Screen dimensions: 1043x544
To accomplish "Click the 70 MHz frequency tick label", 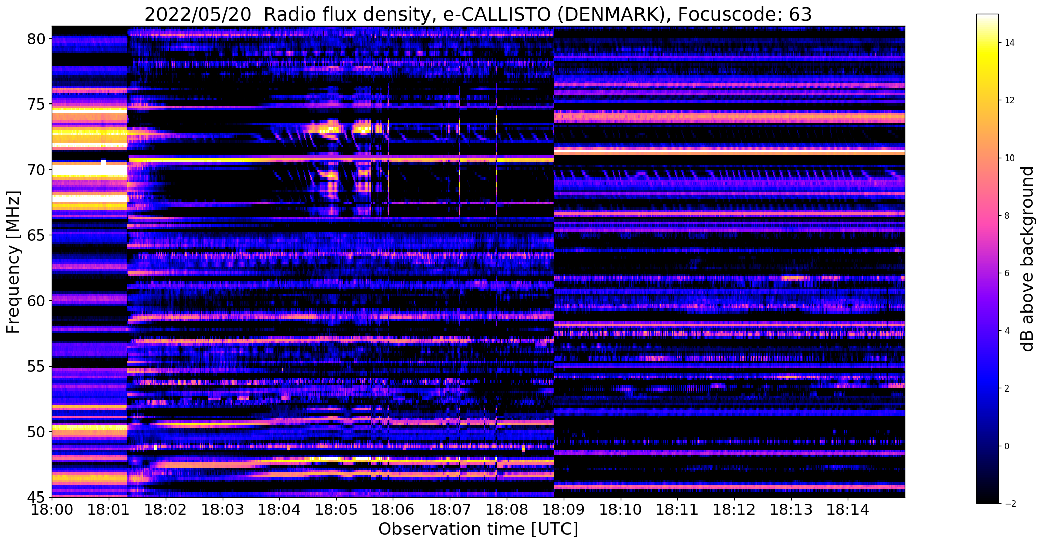I will pos(37,169).
